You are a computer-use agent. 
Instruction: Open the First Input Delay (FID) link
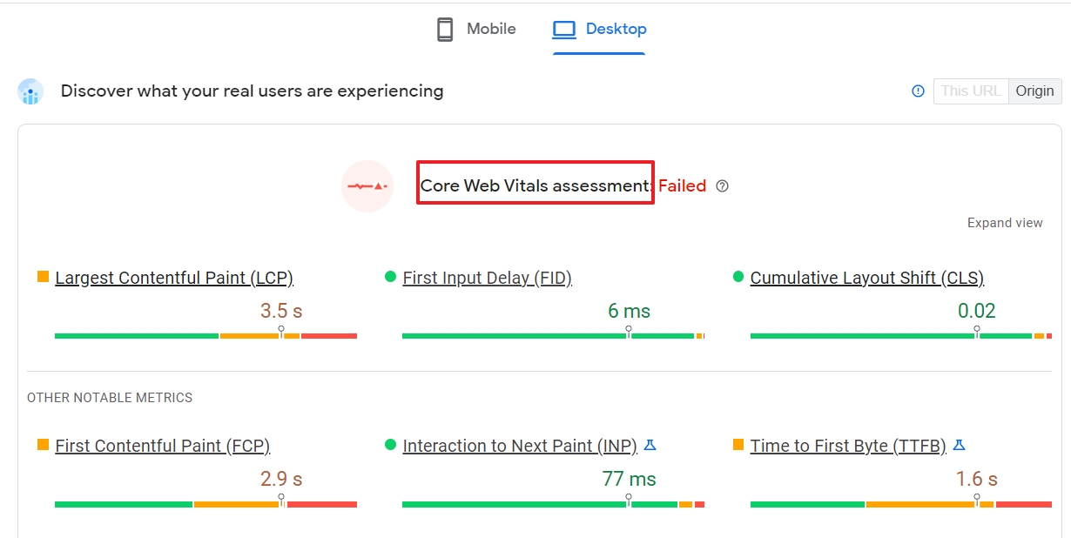[x=487, y=278]
